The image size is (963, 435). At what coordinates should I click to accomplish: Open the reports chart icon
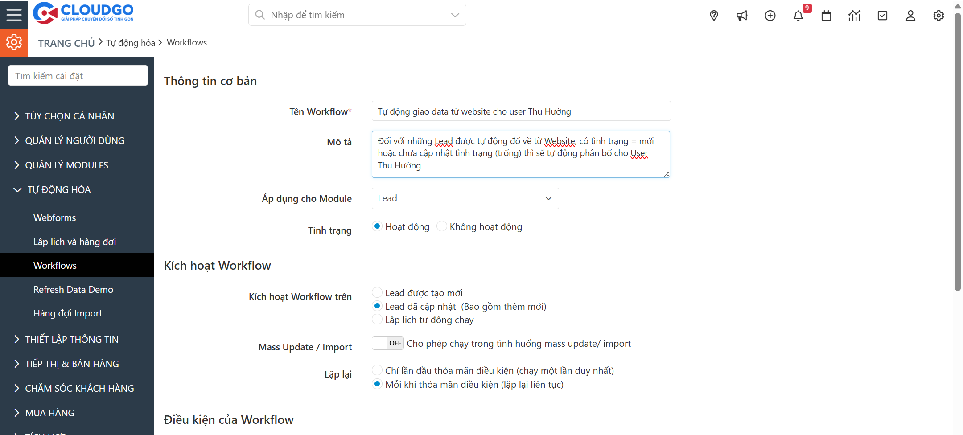tap(854, 16)
